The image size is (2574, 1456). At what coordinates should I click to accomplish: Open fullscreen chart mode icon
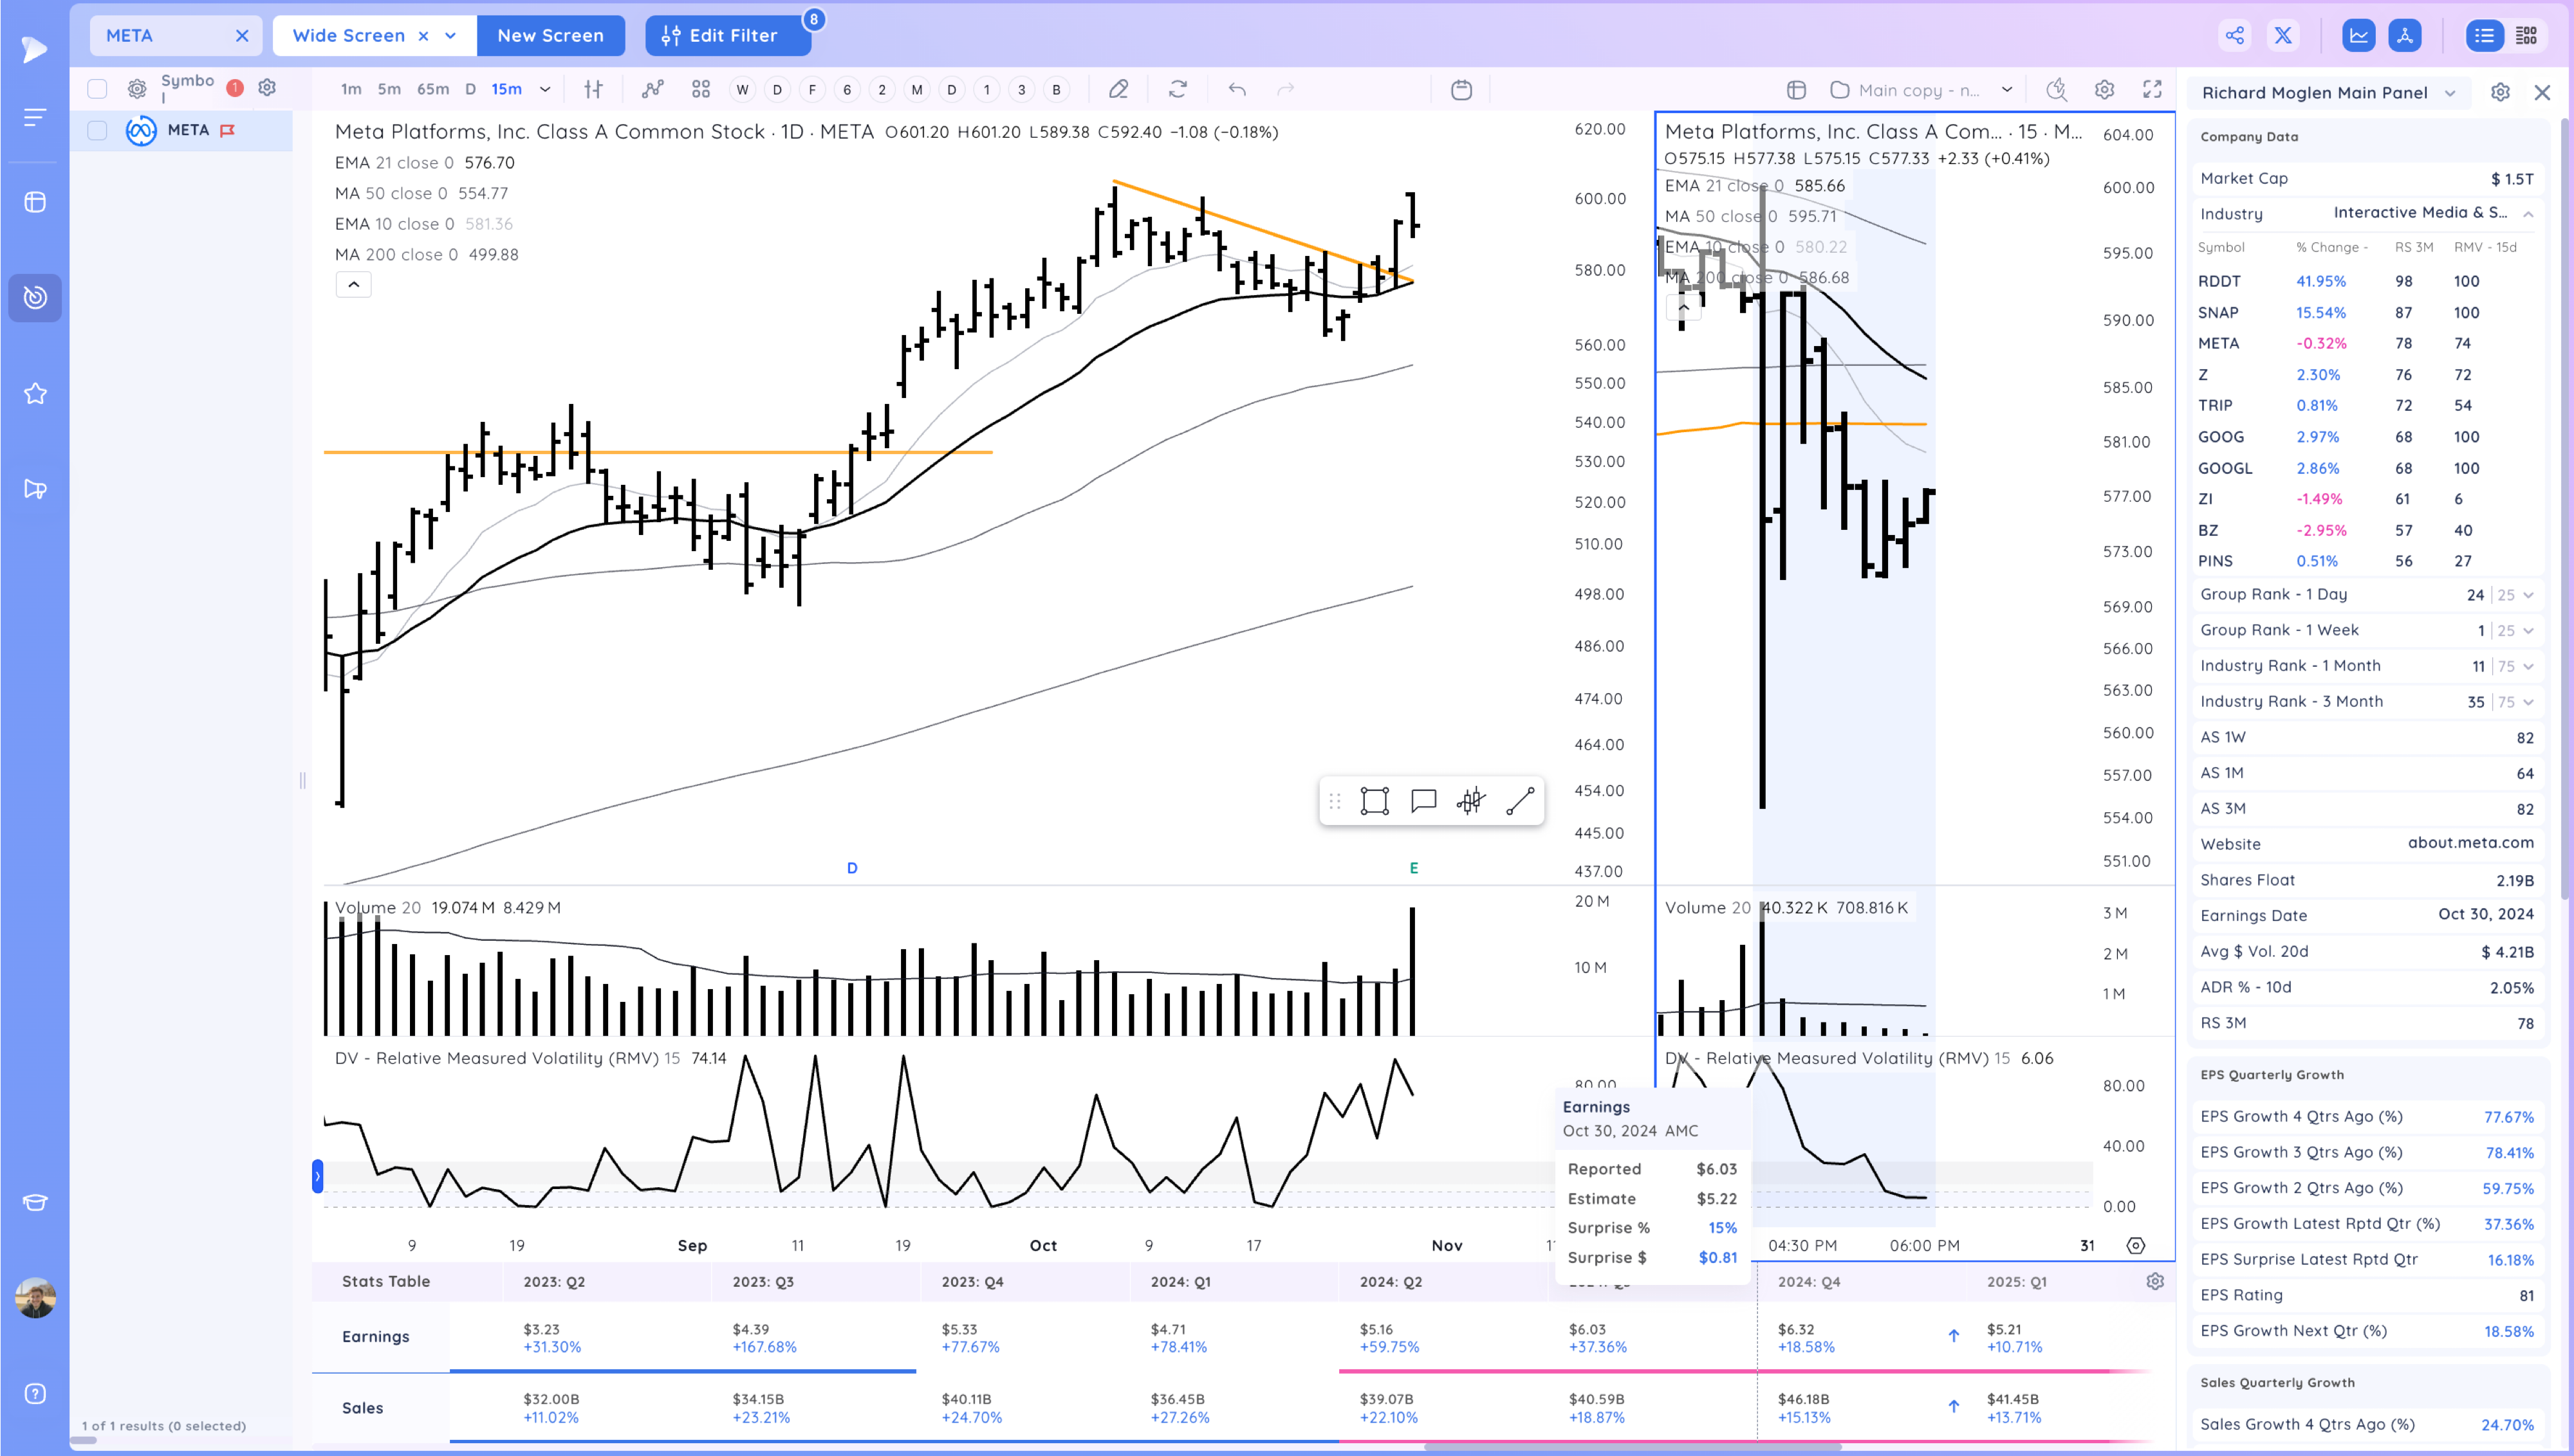coord(2152,90)
